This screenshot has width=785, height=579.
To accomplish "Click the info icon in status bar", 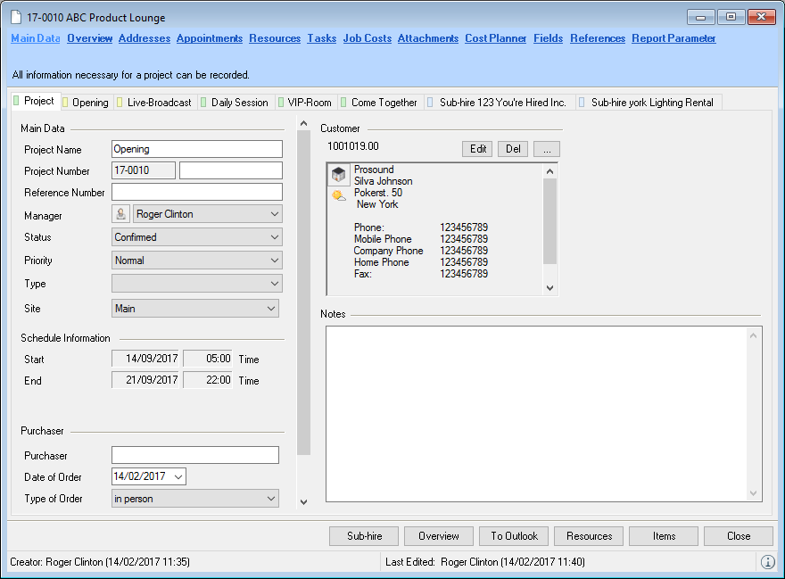I will pos(767,562).
